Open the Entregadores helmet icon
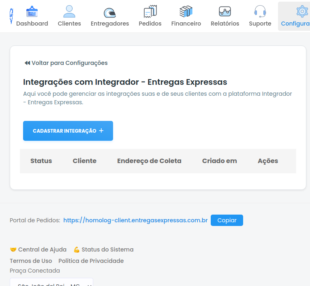 pyautogui.click(x=110, y=13)
